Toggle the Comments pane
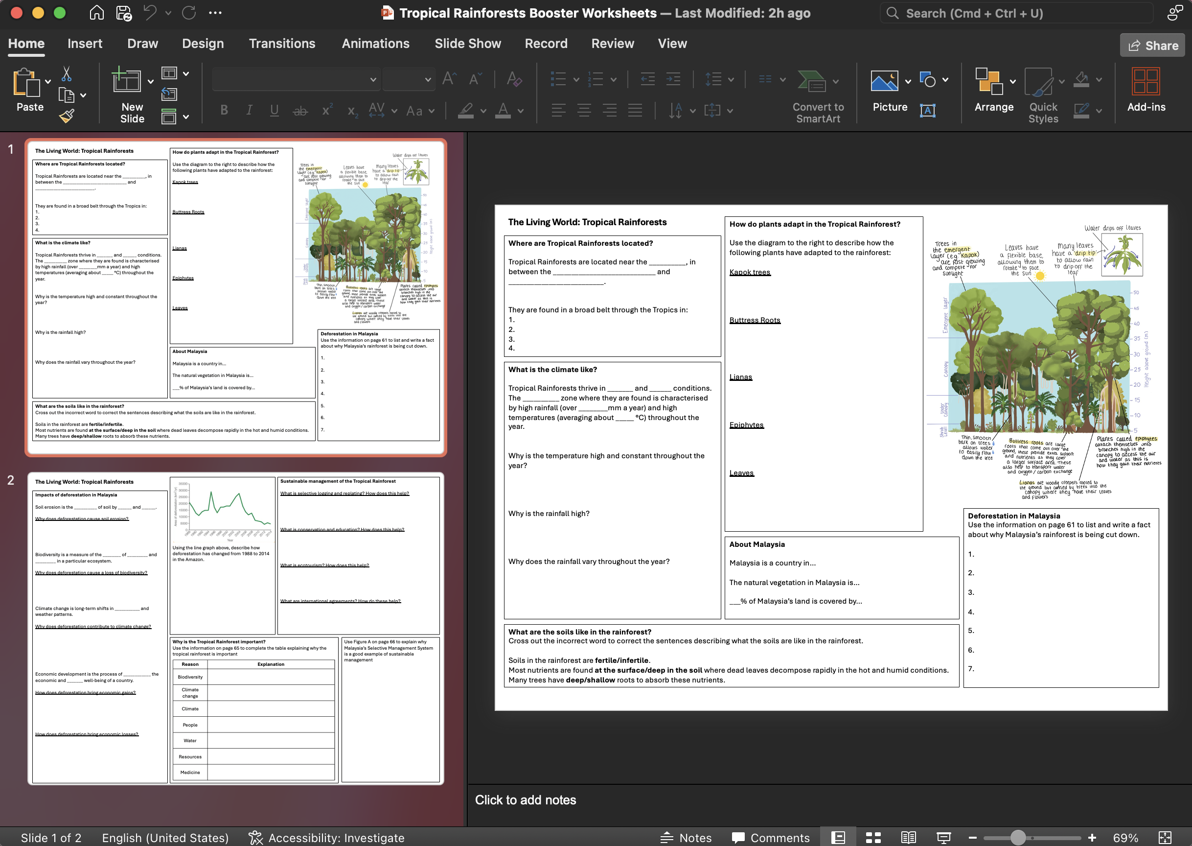 click(x=771, y=838)
